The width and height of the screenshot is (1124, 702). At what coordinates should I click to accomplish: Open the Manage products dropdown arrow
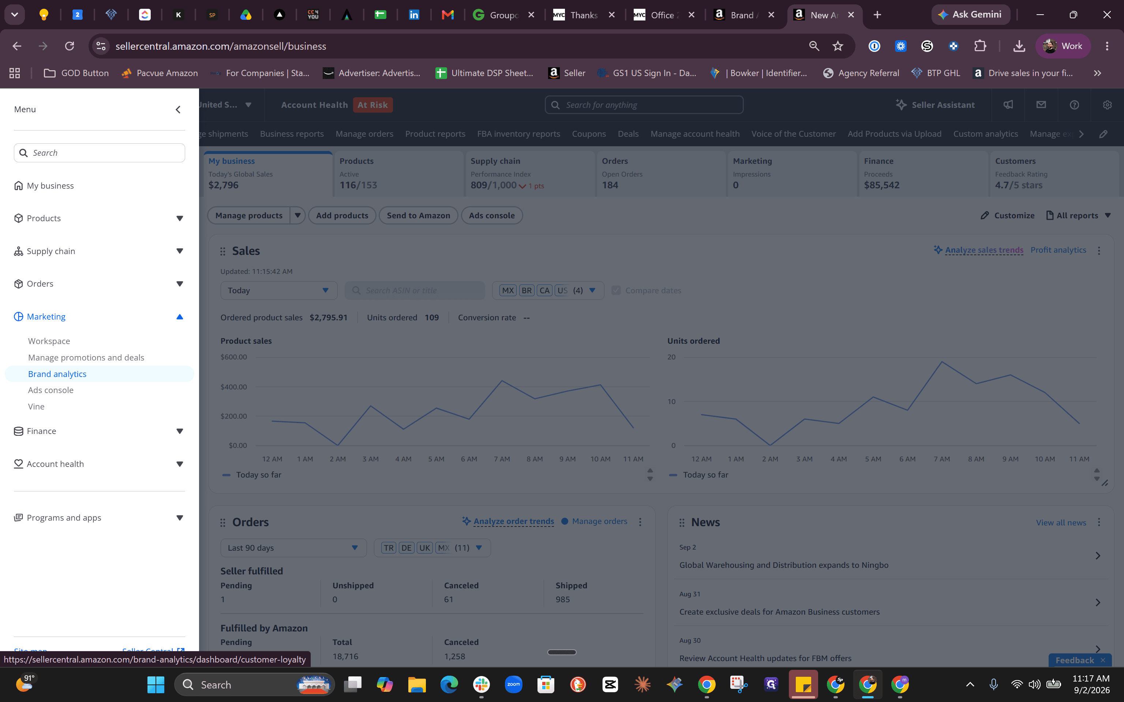[x=298, y=215]
